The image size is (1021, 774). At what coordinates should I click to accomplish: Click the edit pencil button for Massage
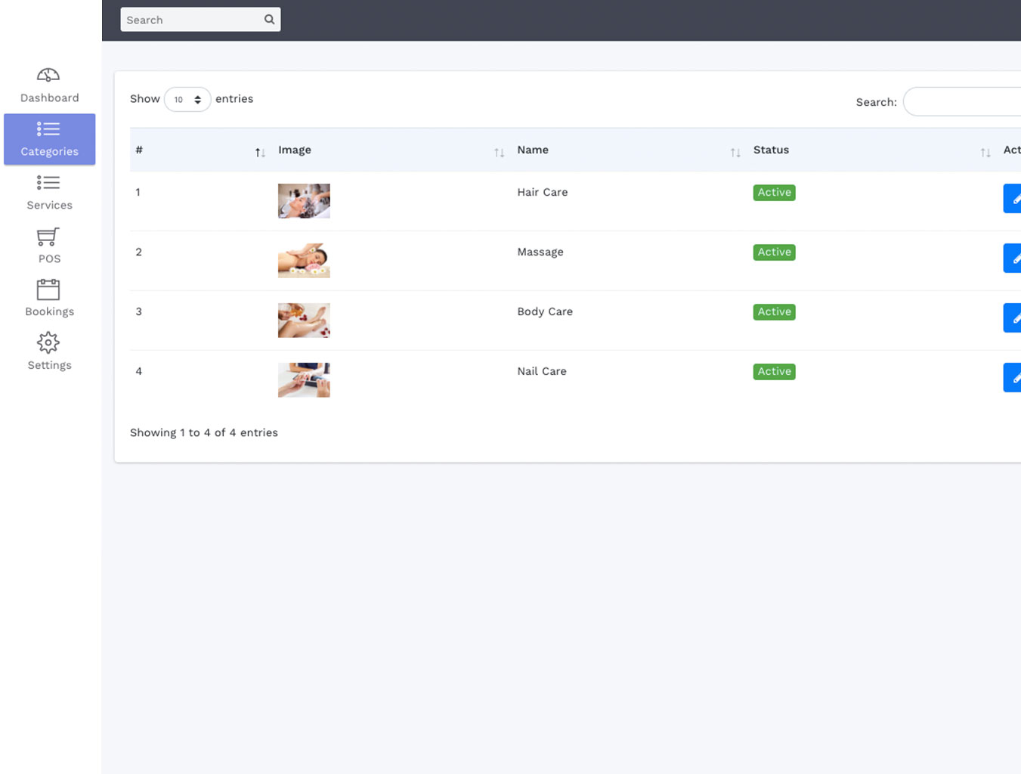point(1013,259)
